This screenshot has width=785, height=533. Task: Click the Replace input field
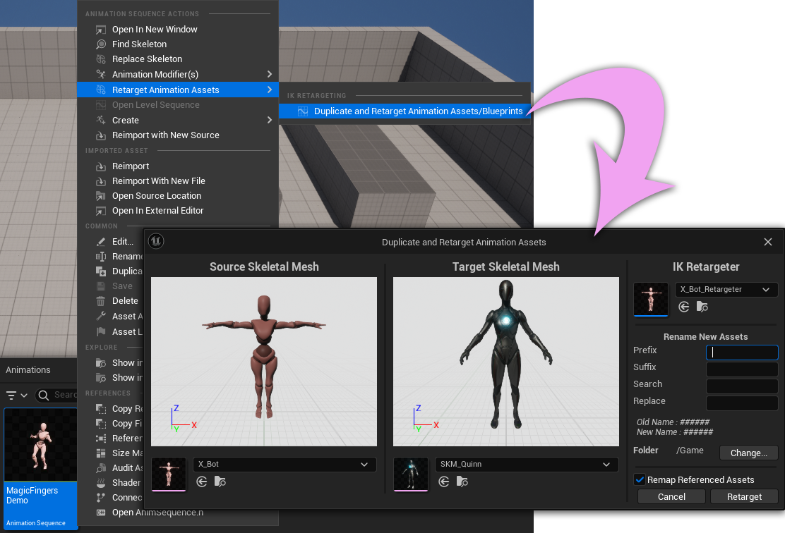[x=742, y=403]
